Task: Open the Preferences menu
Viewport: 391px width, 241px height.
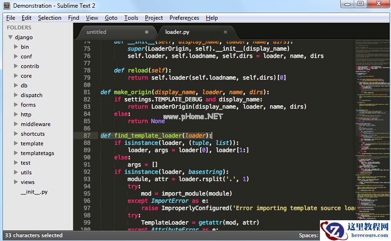Action: pos(184,18)
